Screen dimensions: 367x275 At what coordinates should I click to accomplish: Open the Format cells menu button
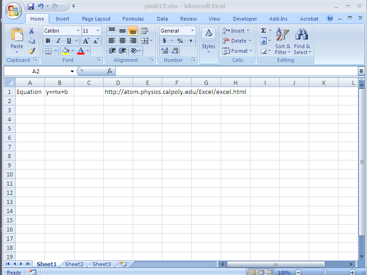click(237, 51)
